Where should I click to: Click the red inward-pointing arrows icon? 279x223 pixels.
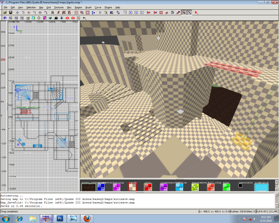(x=67, y=18)
